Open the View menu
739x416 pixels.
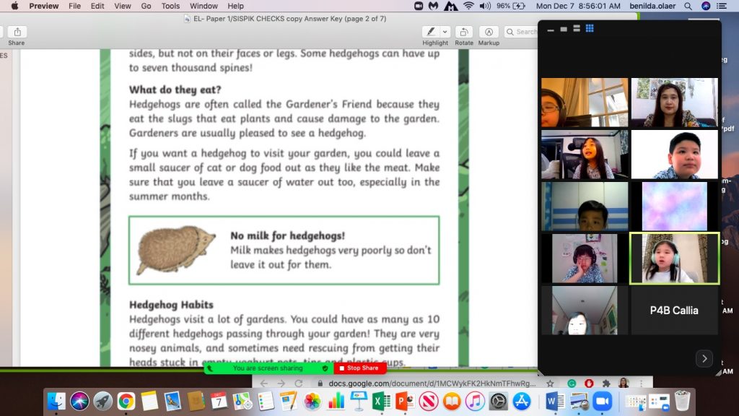click(123, 6)
